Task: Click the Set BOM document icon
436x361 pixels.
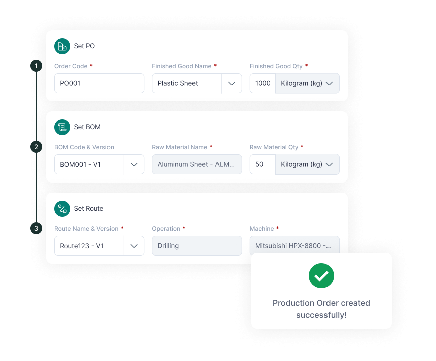Action: coord(62,127)
